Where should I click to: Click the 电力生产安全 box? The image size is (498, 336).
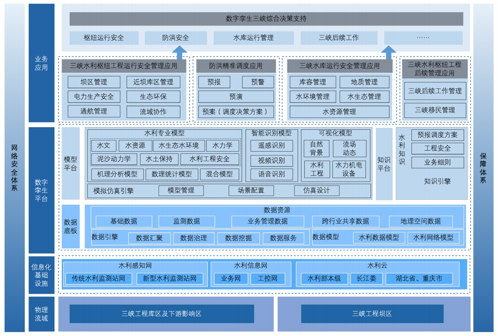94,97
